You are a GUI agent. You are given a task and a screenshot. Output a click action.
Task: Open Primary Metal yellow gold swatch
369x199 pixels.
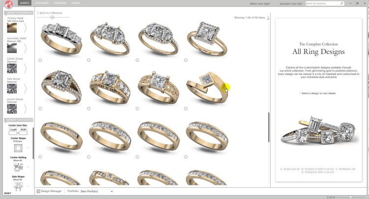(11, 27)
